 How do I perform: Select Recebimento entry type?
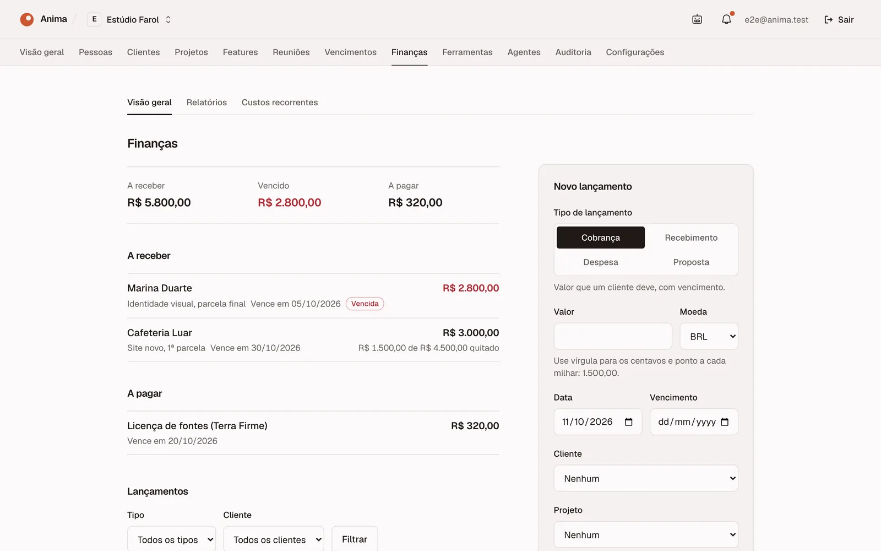coord(691,237)
